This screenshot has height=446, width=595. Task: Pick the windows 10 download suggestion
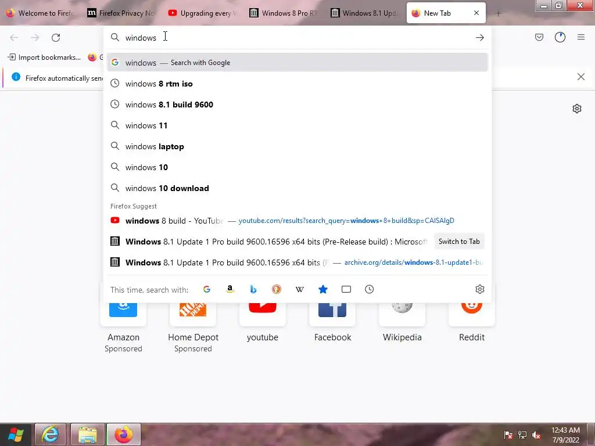click(297, 188)
